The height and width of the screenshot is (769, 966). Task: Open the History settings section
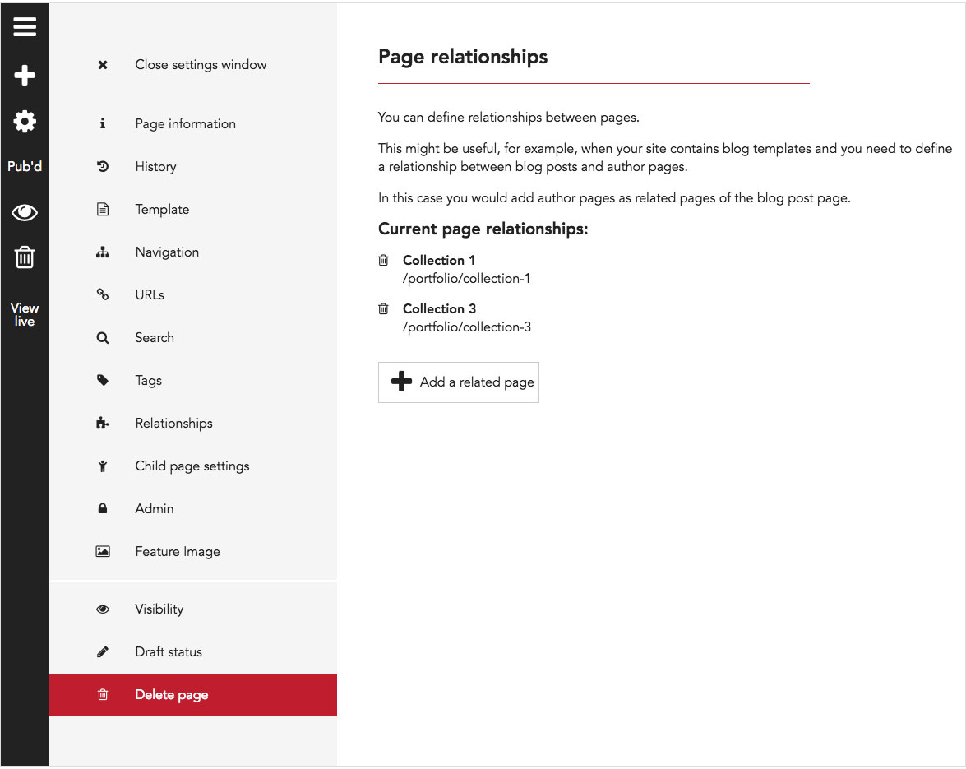[x=156, y=166]
